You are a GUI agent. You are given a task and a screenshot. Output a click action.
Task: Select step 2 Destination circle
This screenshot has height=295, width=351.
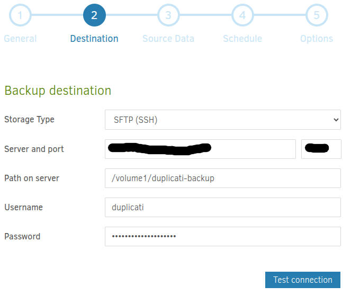[x=94, y=15]
